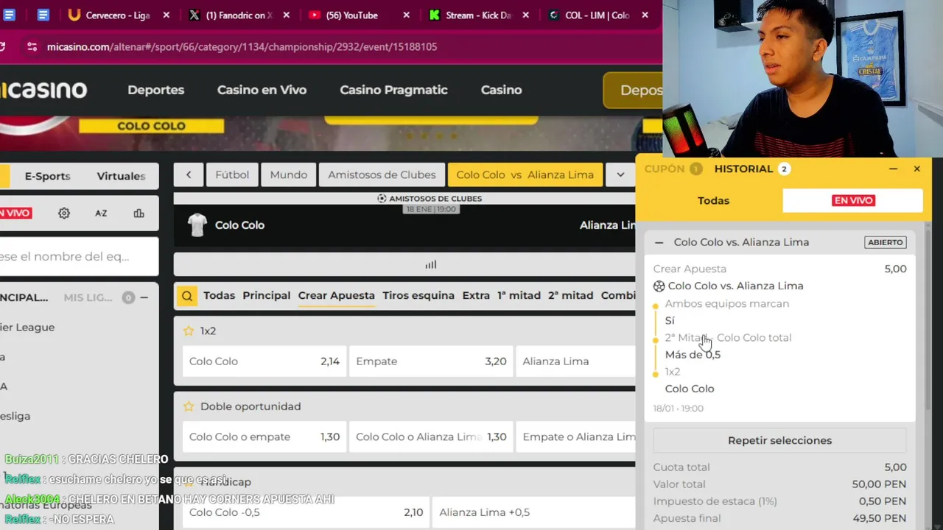Close the YouTube browser tab
943x530 pixels.
coord(405,15)
